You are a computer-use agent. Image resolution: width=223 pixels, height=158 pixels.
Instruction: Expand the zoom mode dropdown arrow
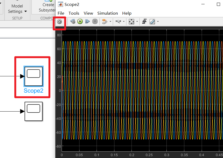124,21
